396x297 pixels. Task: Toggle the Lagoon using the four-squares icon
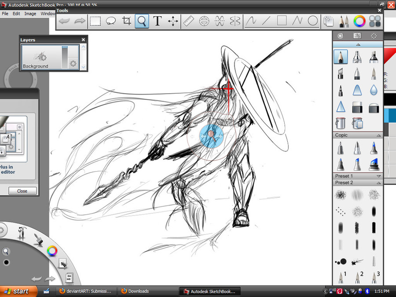click(x=375, y=21)
